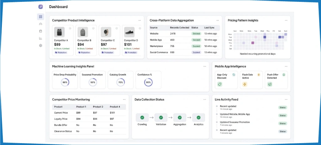Open the dashboard grid icon in sidebar
The height and width of the screenshot is (145, 321).
41,17
